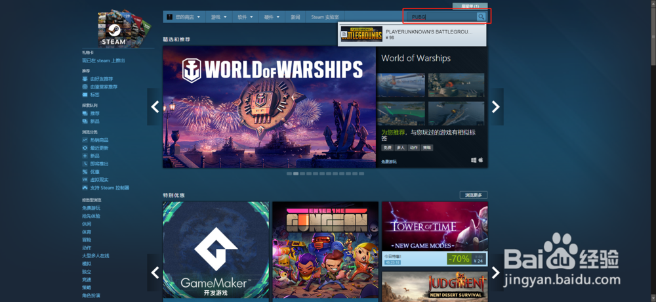
Task: Show next featured carousel item
Action: tap(496, 107)
